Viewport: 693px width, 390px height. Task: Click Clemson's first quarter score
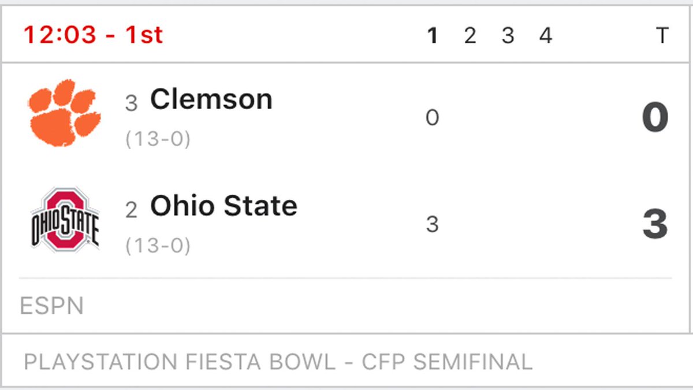[x=433, y=118]
